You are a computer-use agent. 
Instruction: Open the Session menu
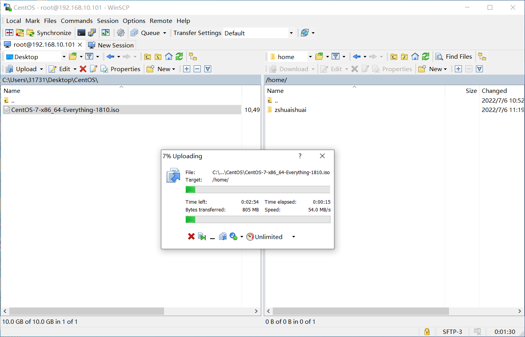point(108,21)
